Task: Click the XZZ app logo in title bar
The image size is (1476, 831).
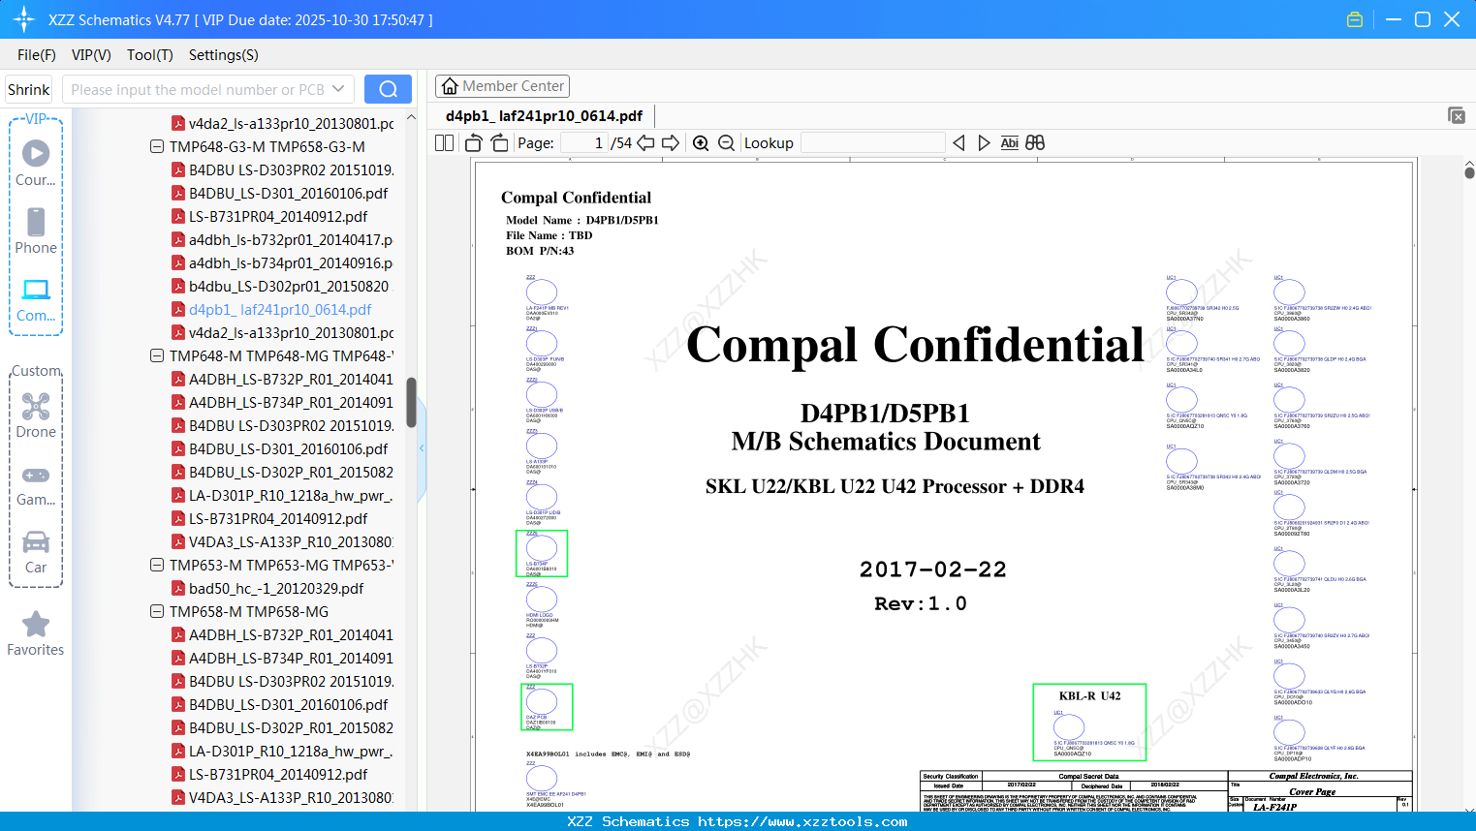Action: tap(24, 19)
